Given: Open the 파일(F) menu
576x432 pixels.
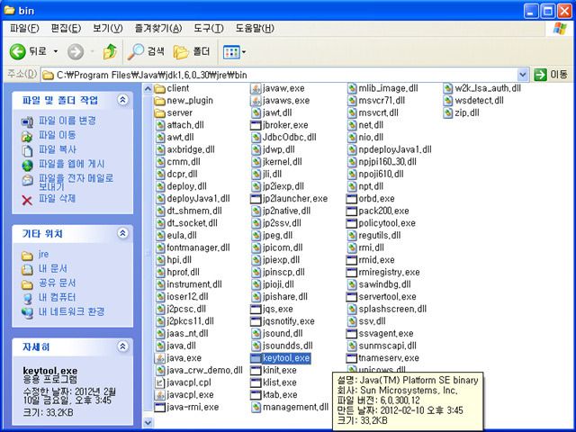Looking at the screenshot, I should click(x=24, y=28).
